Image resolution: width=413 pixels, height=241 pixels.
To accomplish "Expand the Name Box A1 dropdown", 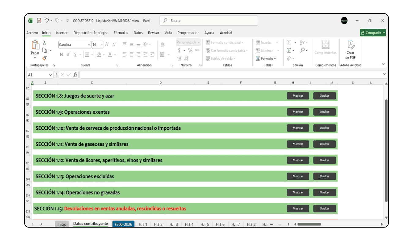I will point(50,75).
